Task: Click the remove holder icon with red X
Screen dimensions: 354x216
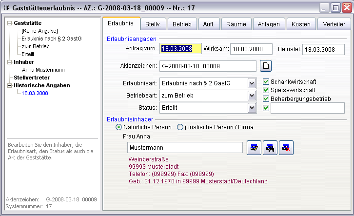Action: (287, 148)
